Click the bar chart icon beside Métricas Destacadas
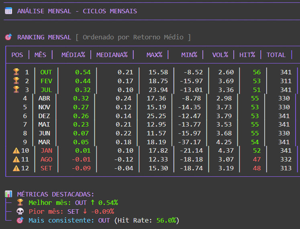This screenshot has width=300, height=229. tap(8, 194)
